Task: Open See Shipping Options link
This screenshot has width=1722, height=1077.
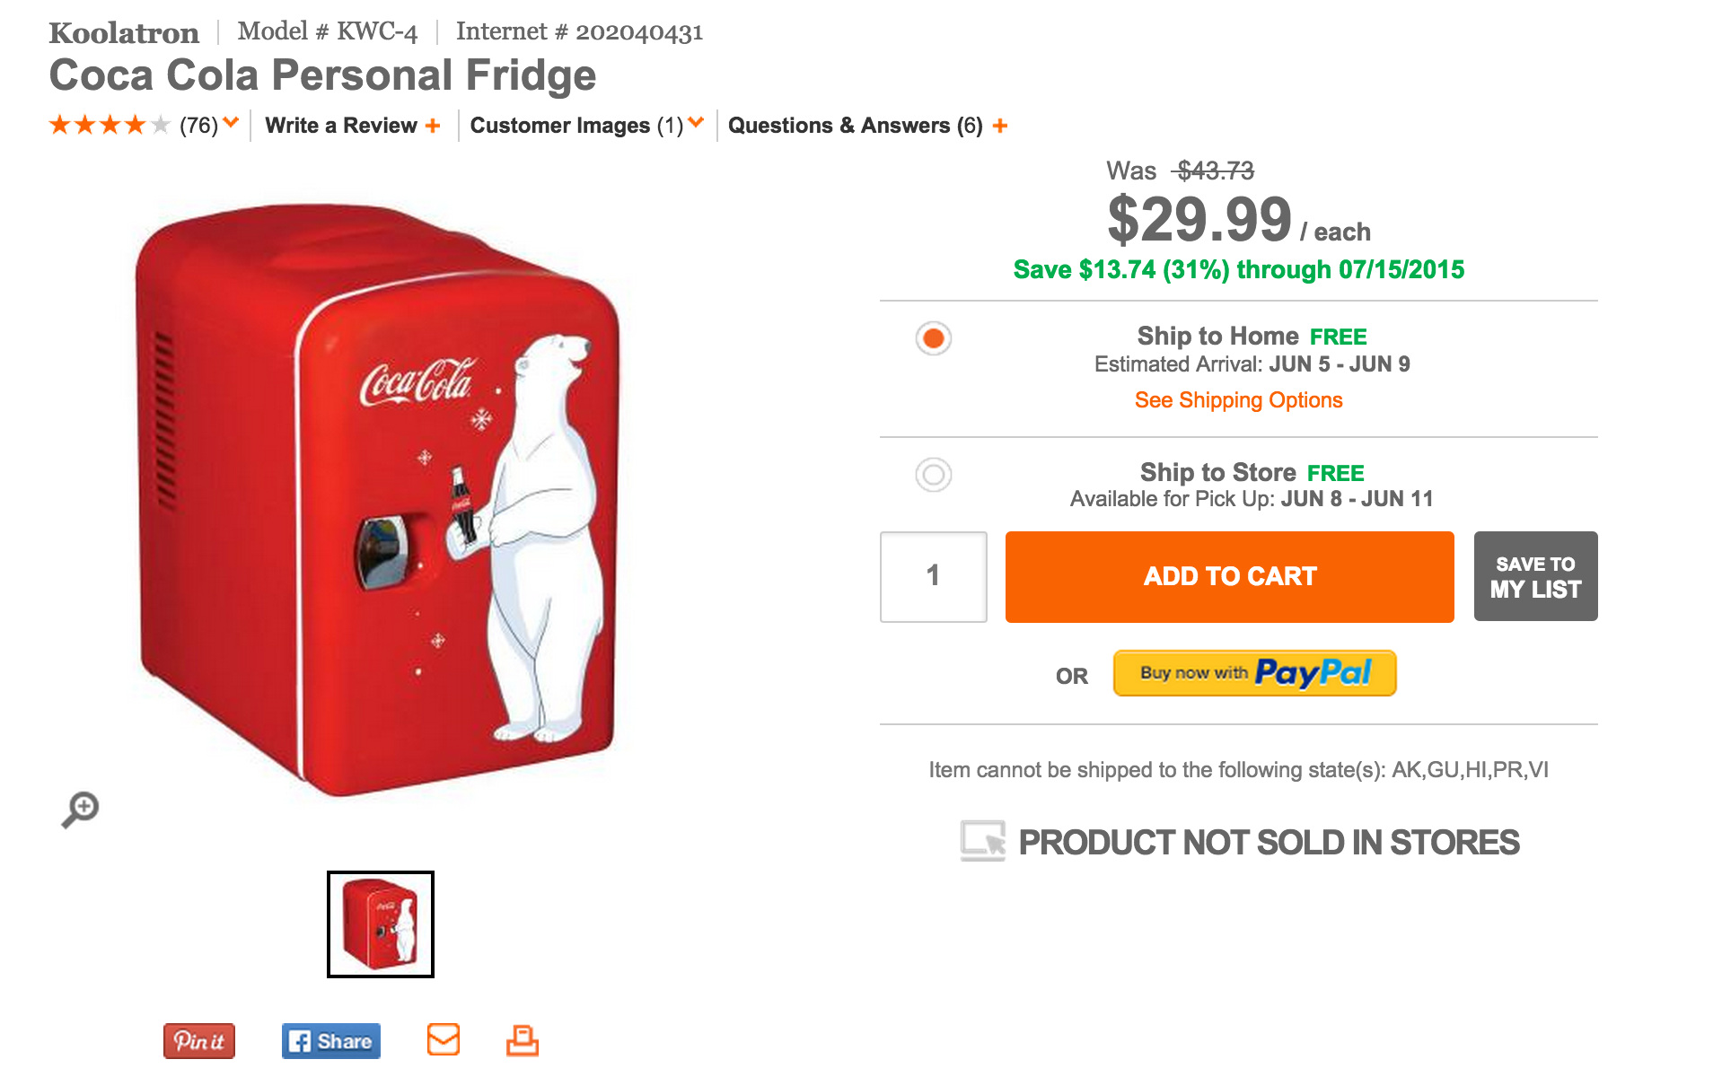Action: 1238,400
